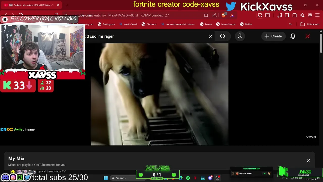Viewport: 323px width, 182px height.
Task: Close the Outkast Ms. Jackson browser tab
Action: 58,5
